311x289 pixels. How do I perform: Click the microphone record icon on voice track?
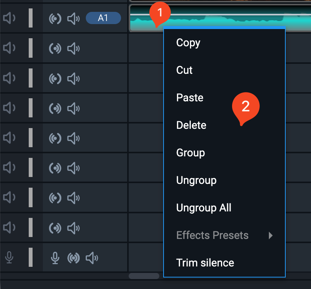pyautogui.click(x=55, y=258)
